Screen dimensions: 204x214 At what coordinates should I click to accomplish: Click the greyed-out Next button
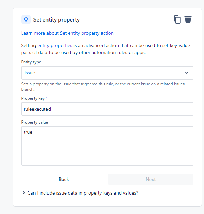tap(151, 179)
